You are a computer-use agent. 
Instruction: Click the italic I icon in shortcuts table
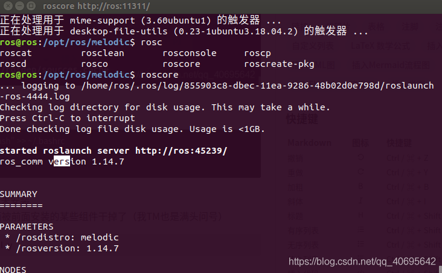point(359,201)
